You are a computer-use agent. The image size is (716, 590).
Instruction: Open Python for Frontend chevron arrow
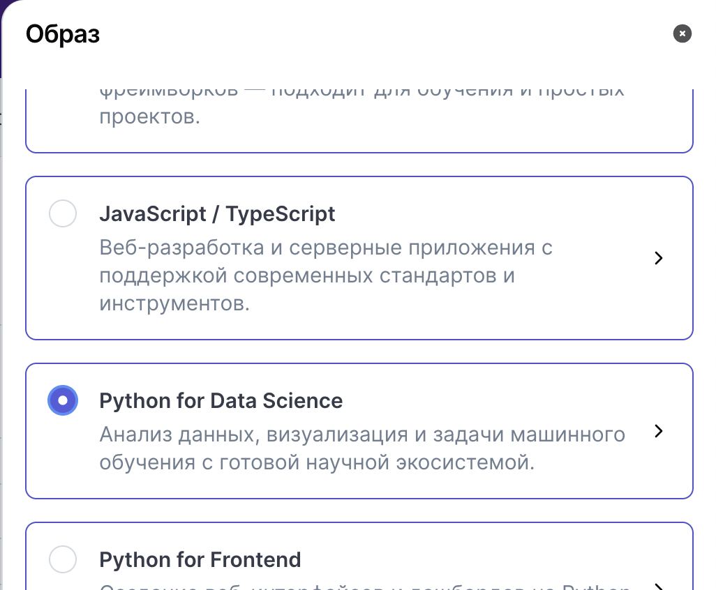[658, 586]
